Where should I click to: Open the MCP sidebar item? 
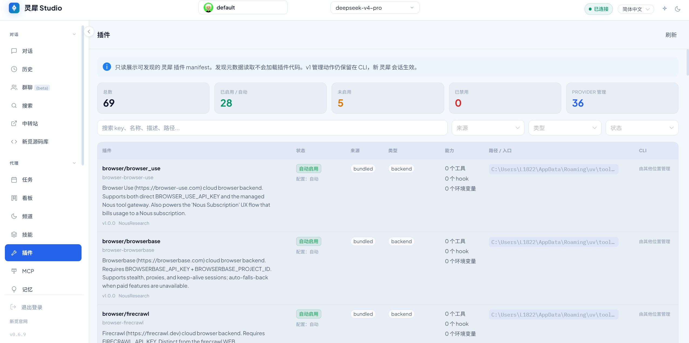pyautogui.click(x=43, y=271)
